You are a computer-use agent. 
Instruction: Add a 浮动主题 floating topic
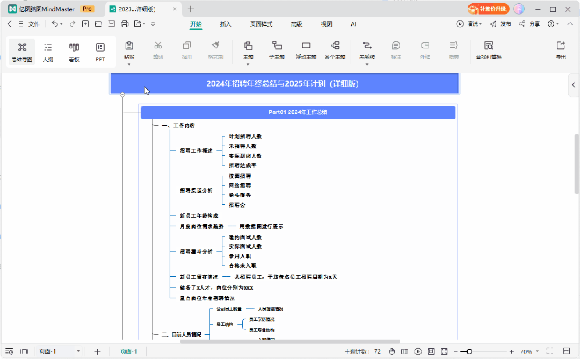point(306,50)
